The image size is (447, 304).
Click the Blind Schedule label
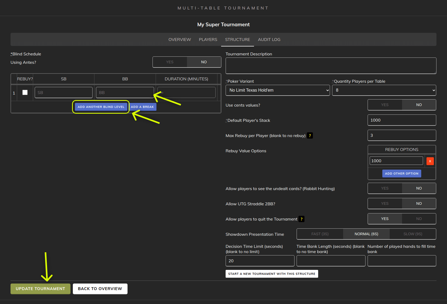[x=26, y=54]
